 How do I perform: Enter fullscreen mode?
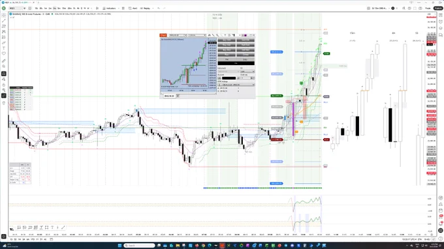[415, 8]
